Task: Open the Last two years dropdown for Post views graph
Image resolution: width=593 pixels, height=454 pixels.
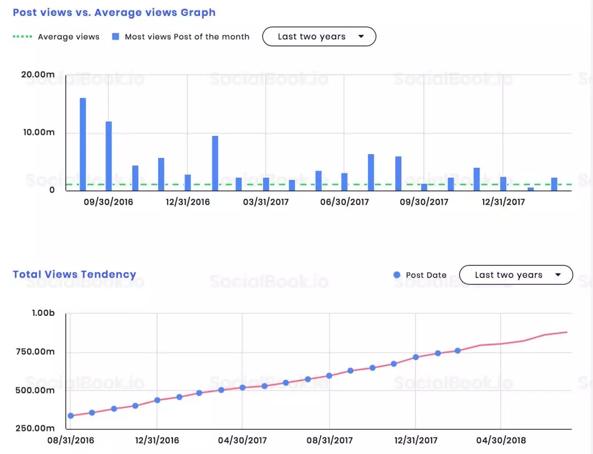Action: click(x=319, y=37)
